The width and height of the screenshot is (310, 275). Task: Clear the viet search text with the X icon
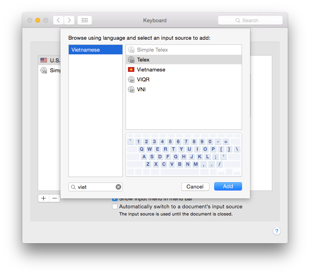tap(118, 187)
